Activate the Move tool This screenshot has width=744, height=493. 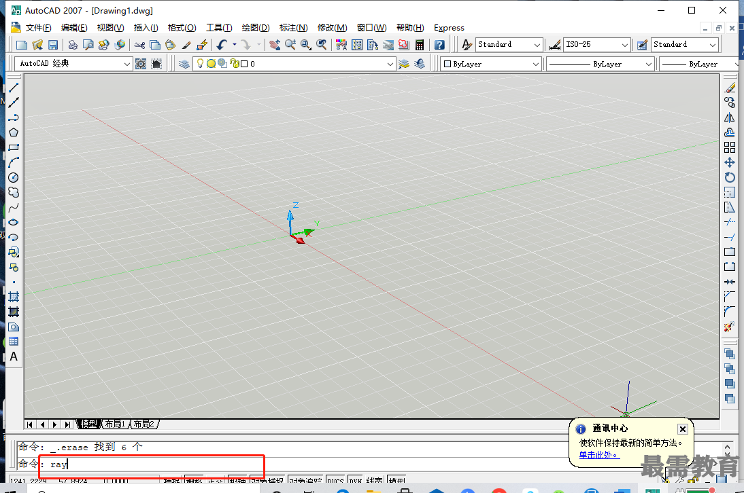pyautogui.click(x=730, y=162)
